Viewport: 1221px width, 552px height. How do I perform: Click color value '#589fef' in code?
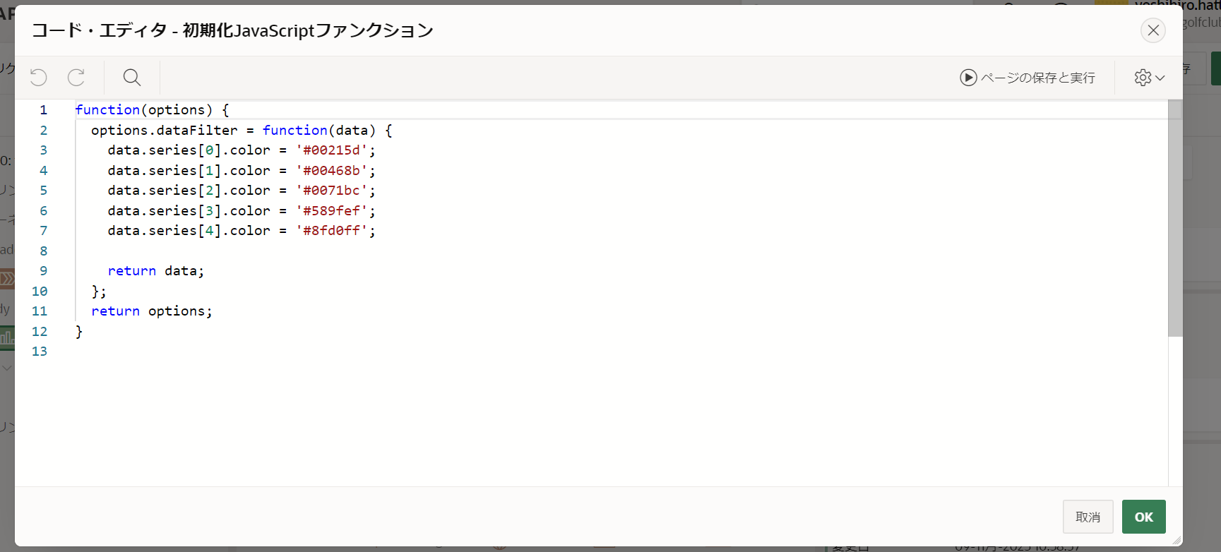[x=335, y=211]
